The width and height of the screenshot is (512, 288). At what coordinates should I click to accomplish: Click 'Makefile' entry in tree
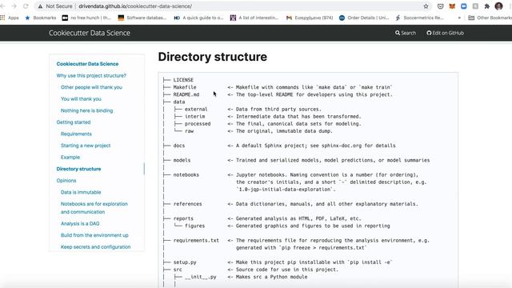(x=185, y=87)
